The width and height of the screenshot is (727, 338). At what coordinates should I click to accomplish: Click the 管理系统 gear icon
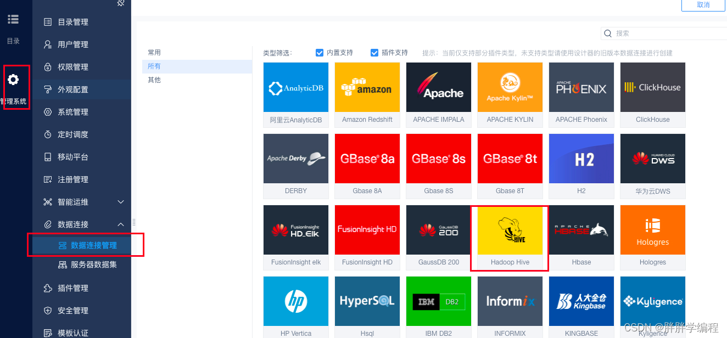13,80
